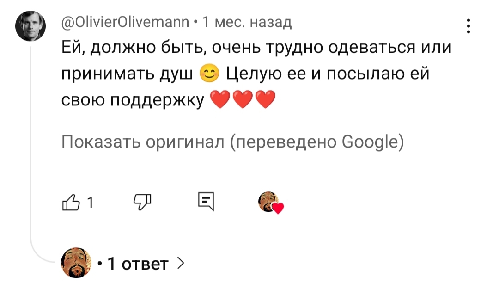Click the 1 мес. назад timestamp

[248, 22]
